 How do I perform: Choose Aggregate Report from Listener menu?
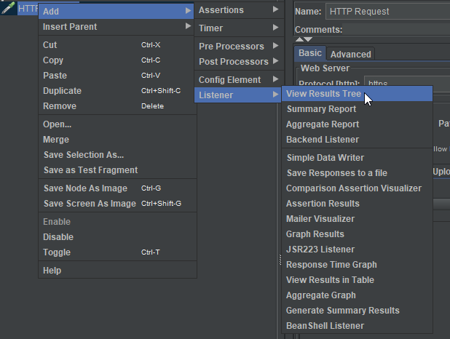(323, 124)
